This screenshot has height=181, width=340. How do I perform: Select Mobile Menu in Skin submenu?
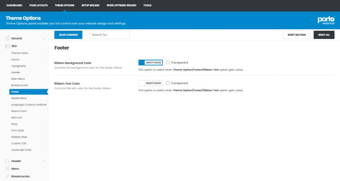tap(19, 98)
